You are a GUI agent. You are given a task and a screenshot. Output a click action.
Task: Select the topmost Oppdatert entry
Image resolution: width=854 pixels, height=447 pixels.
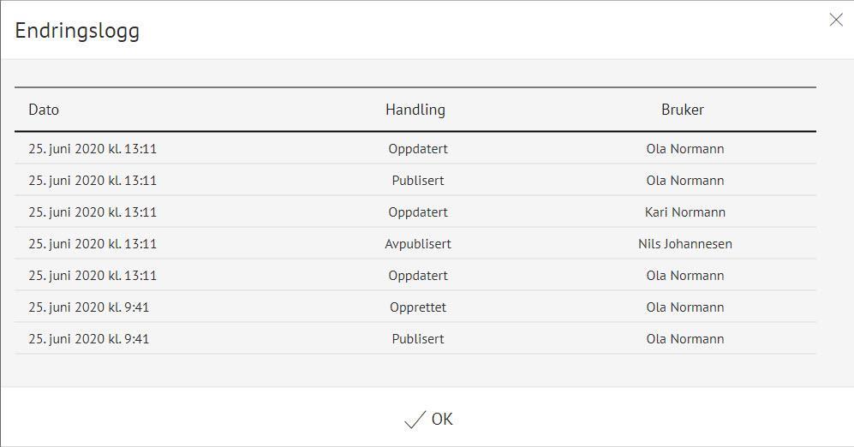418,149
